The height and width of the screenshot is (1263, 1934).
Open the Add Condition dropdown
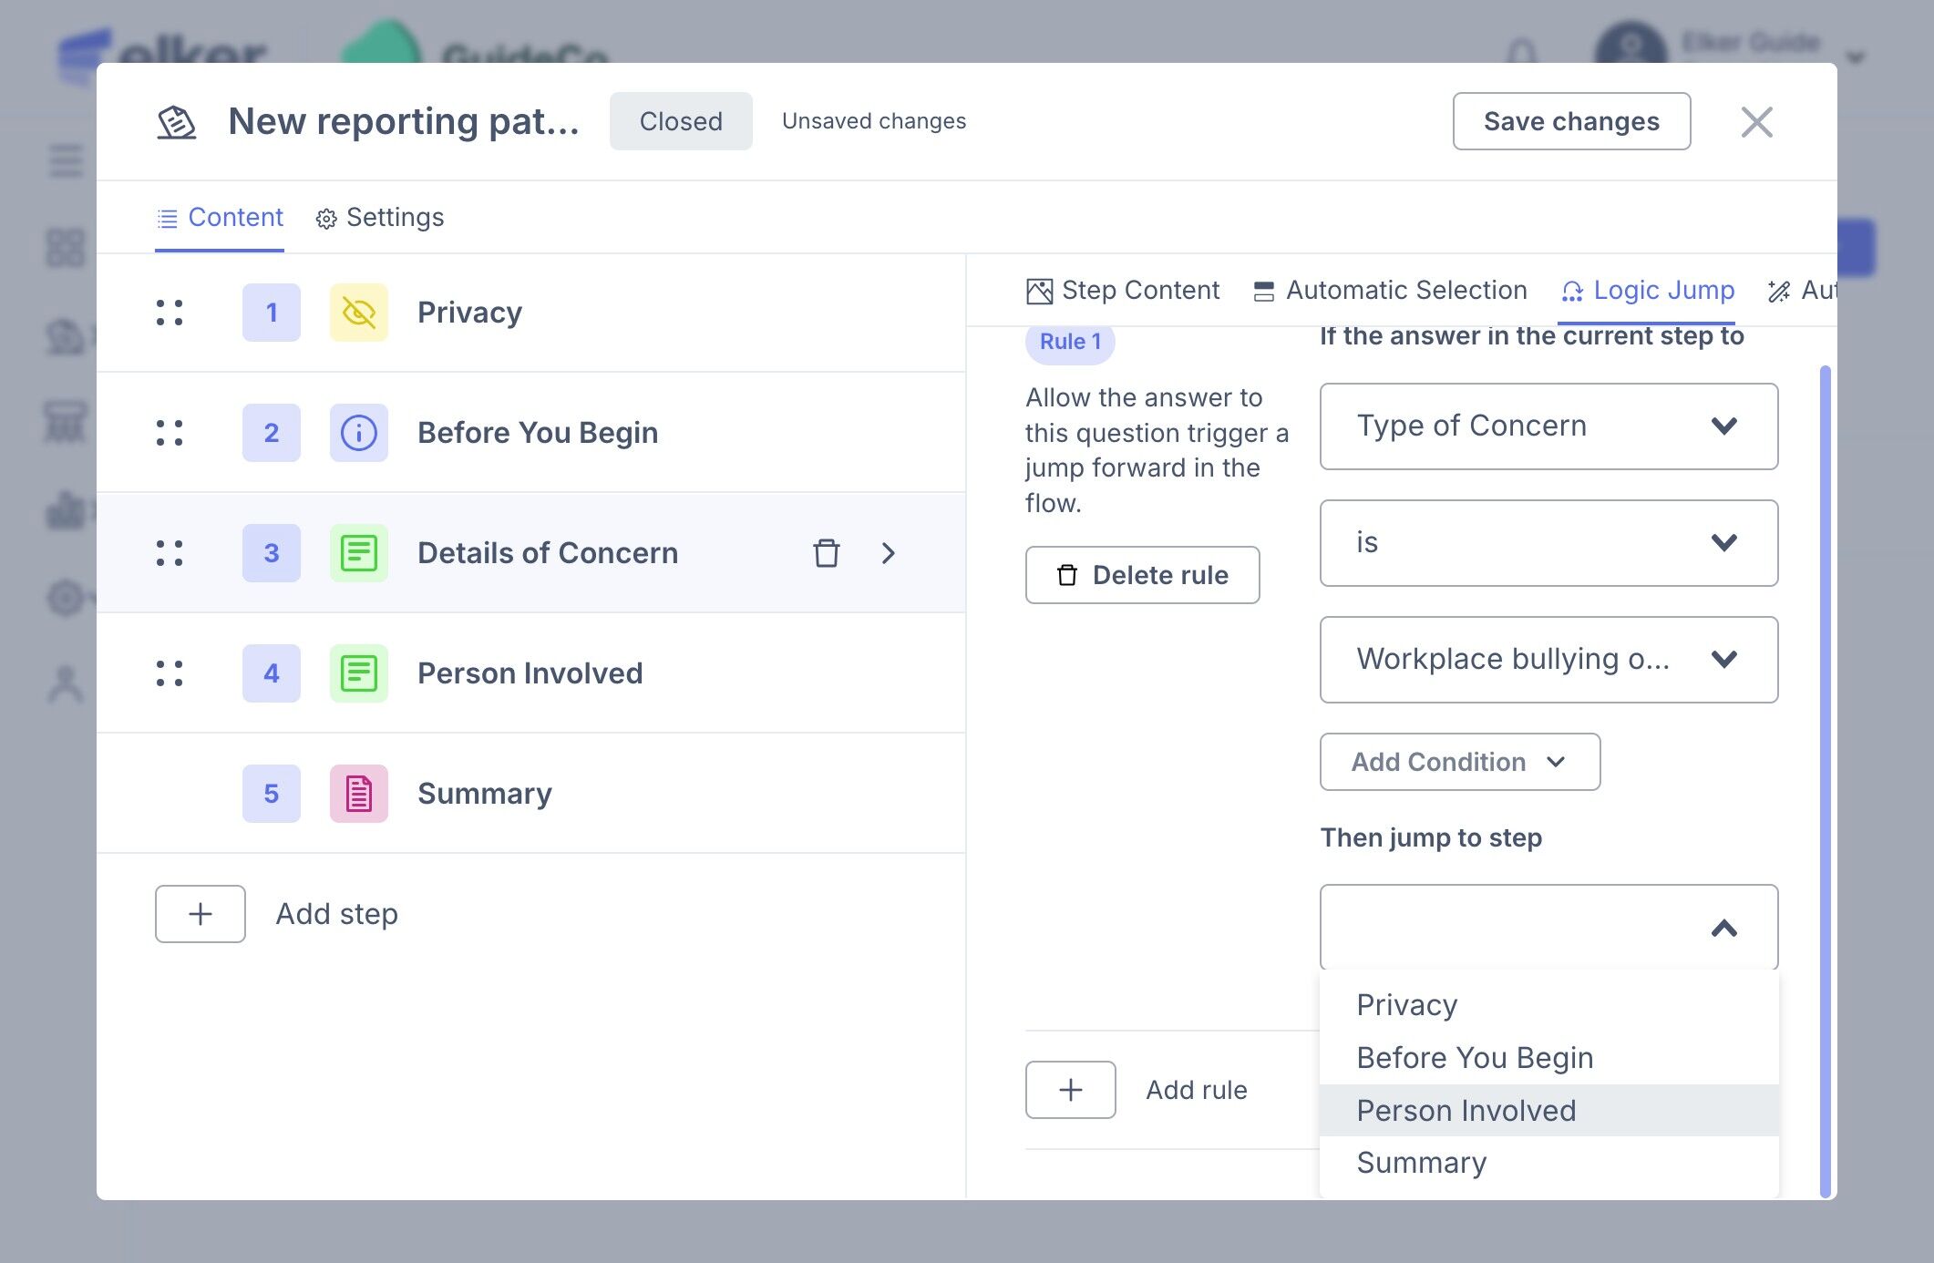(x=1459, y=762)
